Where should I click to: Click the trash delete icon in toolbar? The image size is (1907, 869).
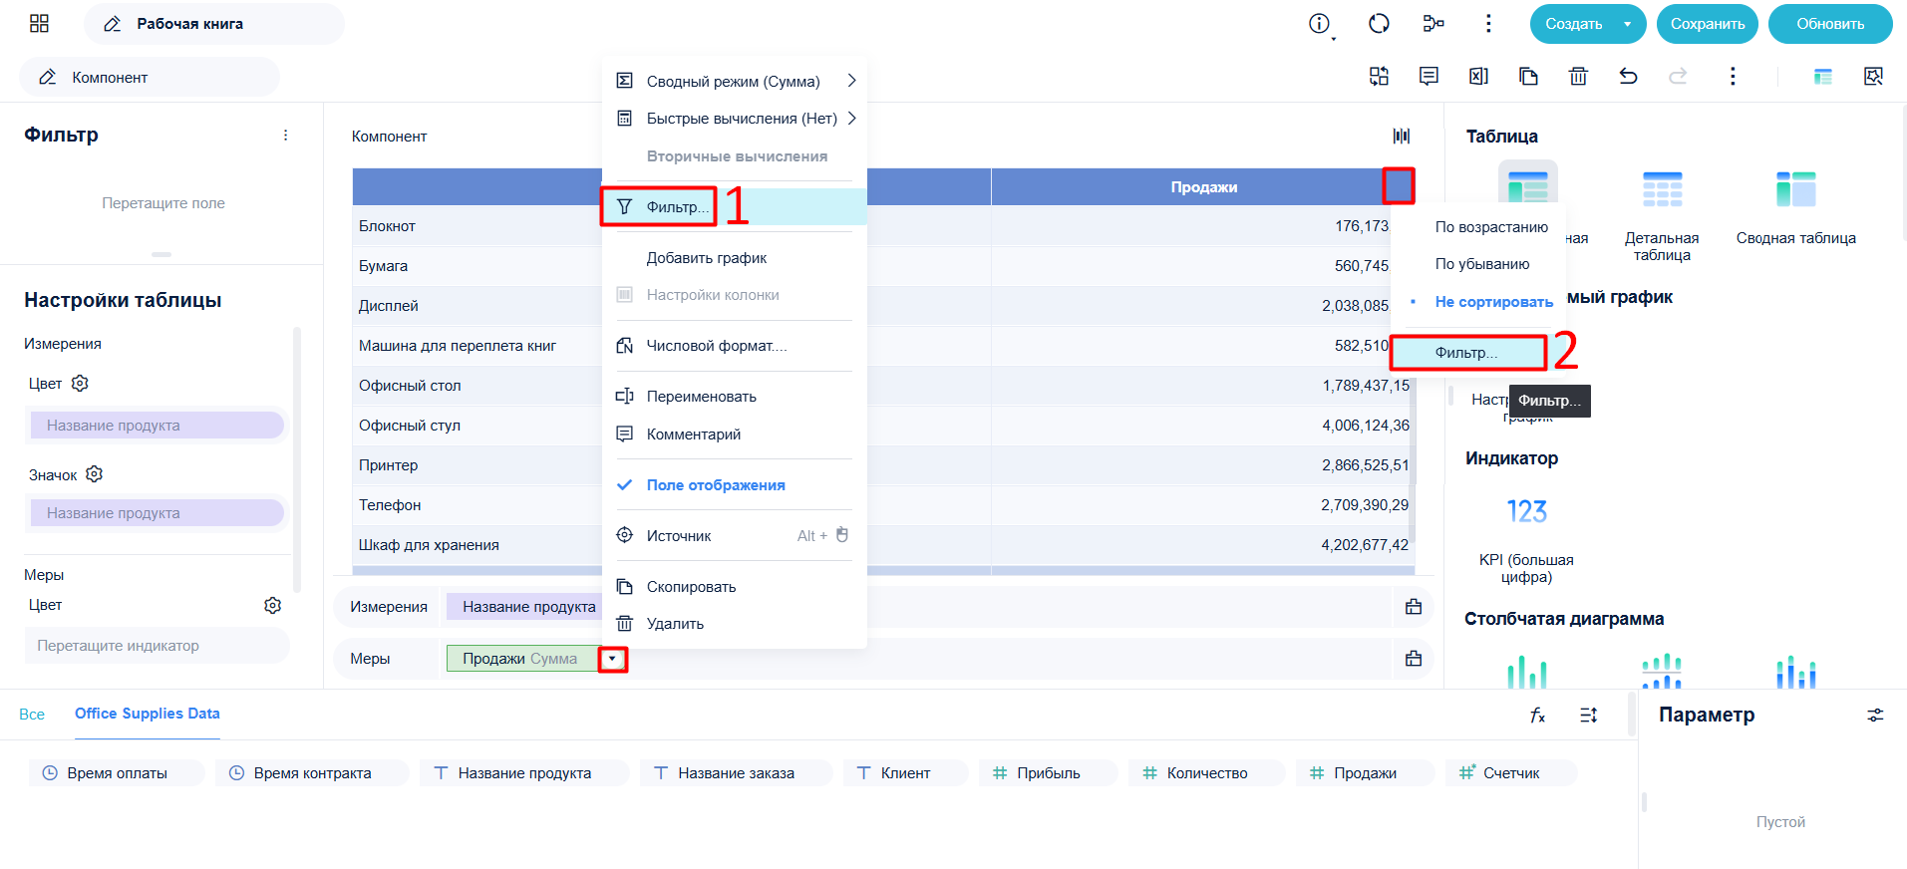click(1578, 76)
